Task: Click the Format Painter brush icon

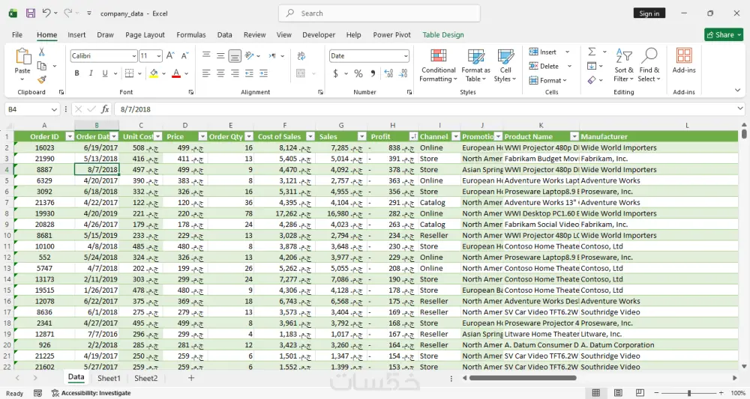Action: pyautogui.click(x=42, y=79)
